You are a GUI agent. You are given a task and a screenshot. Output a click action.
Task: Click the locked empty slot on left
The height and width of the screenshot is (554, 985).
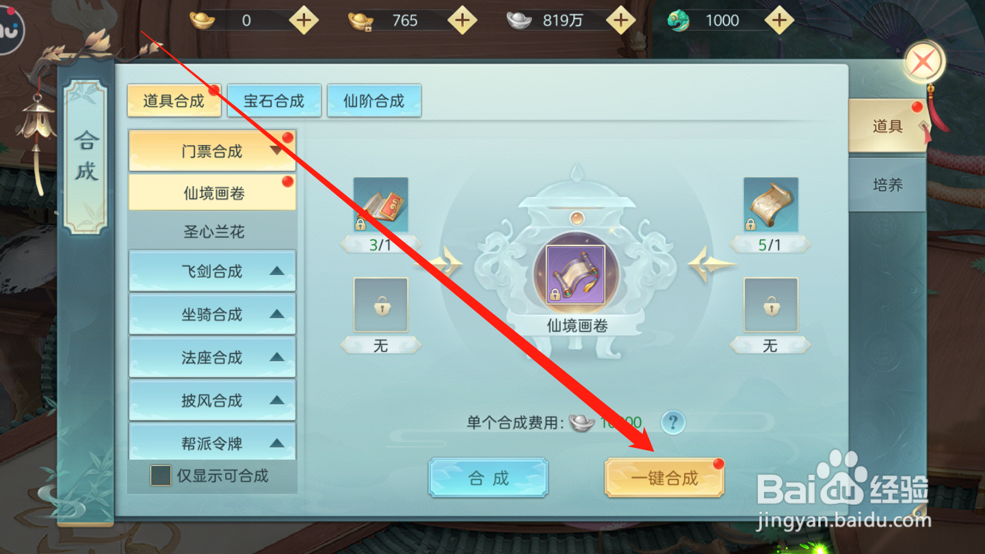pyautogui.click(x=380, y=305)
